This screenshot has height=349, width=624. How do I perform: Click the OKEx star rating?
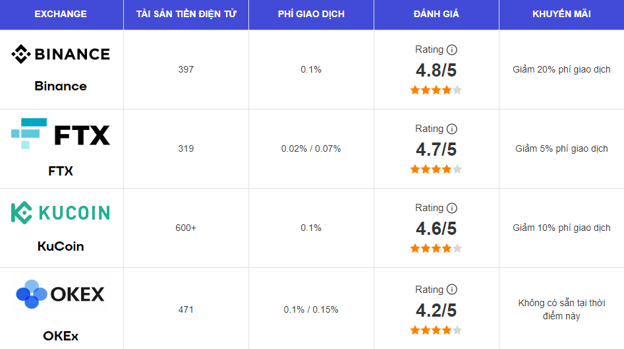(436, 330)
